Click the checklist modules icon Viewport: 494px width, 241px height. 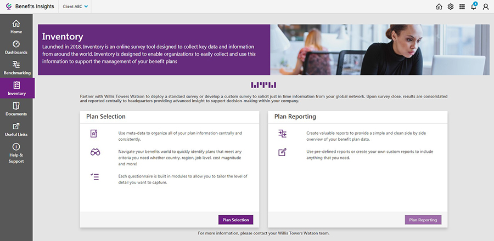94,176
